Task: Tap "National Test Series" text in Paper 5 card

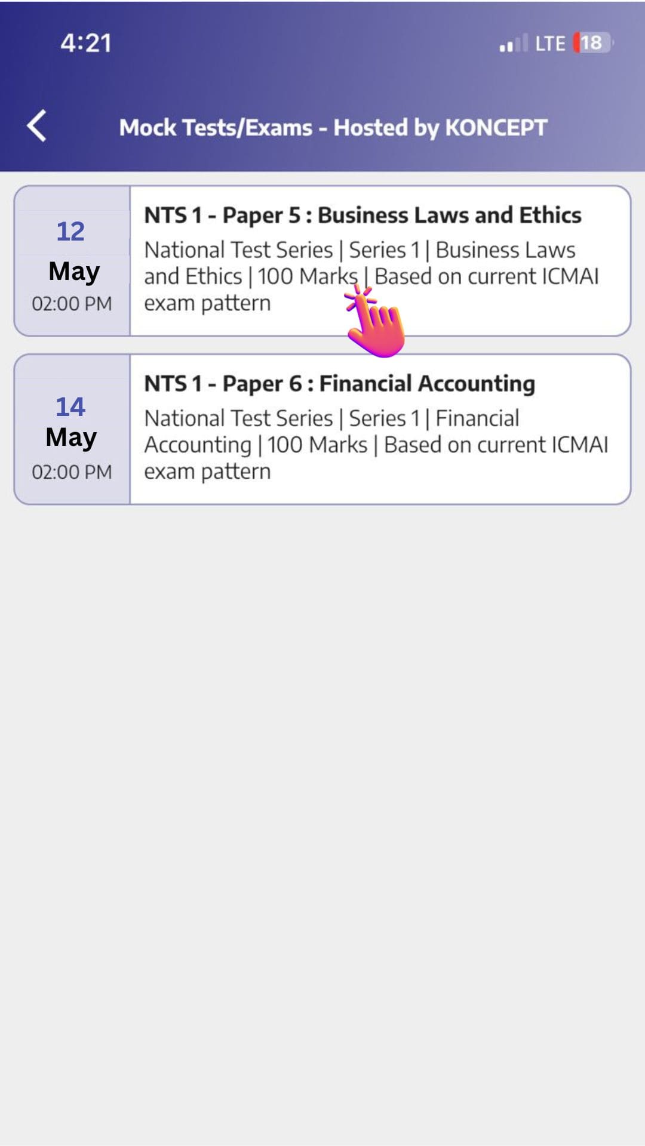Action: (x=238, y=250)
